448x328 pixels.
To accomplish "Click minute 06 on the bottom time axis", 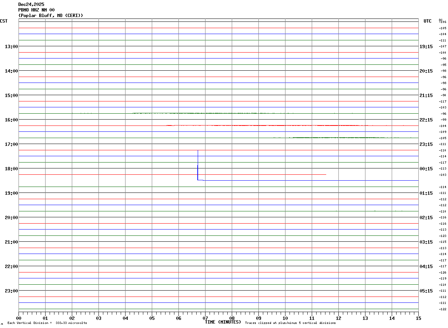I will (x=179, y=318).
